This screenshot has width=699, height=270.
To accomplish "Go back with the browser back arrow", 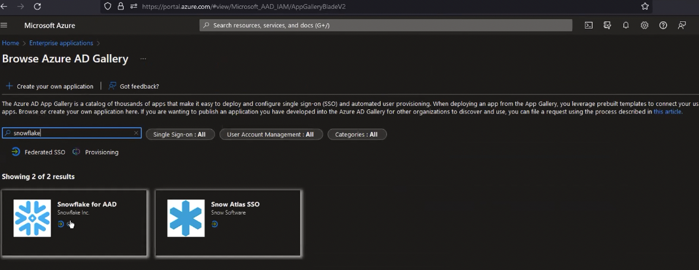I will 4,7.
